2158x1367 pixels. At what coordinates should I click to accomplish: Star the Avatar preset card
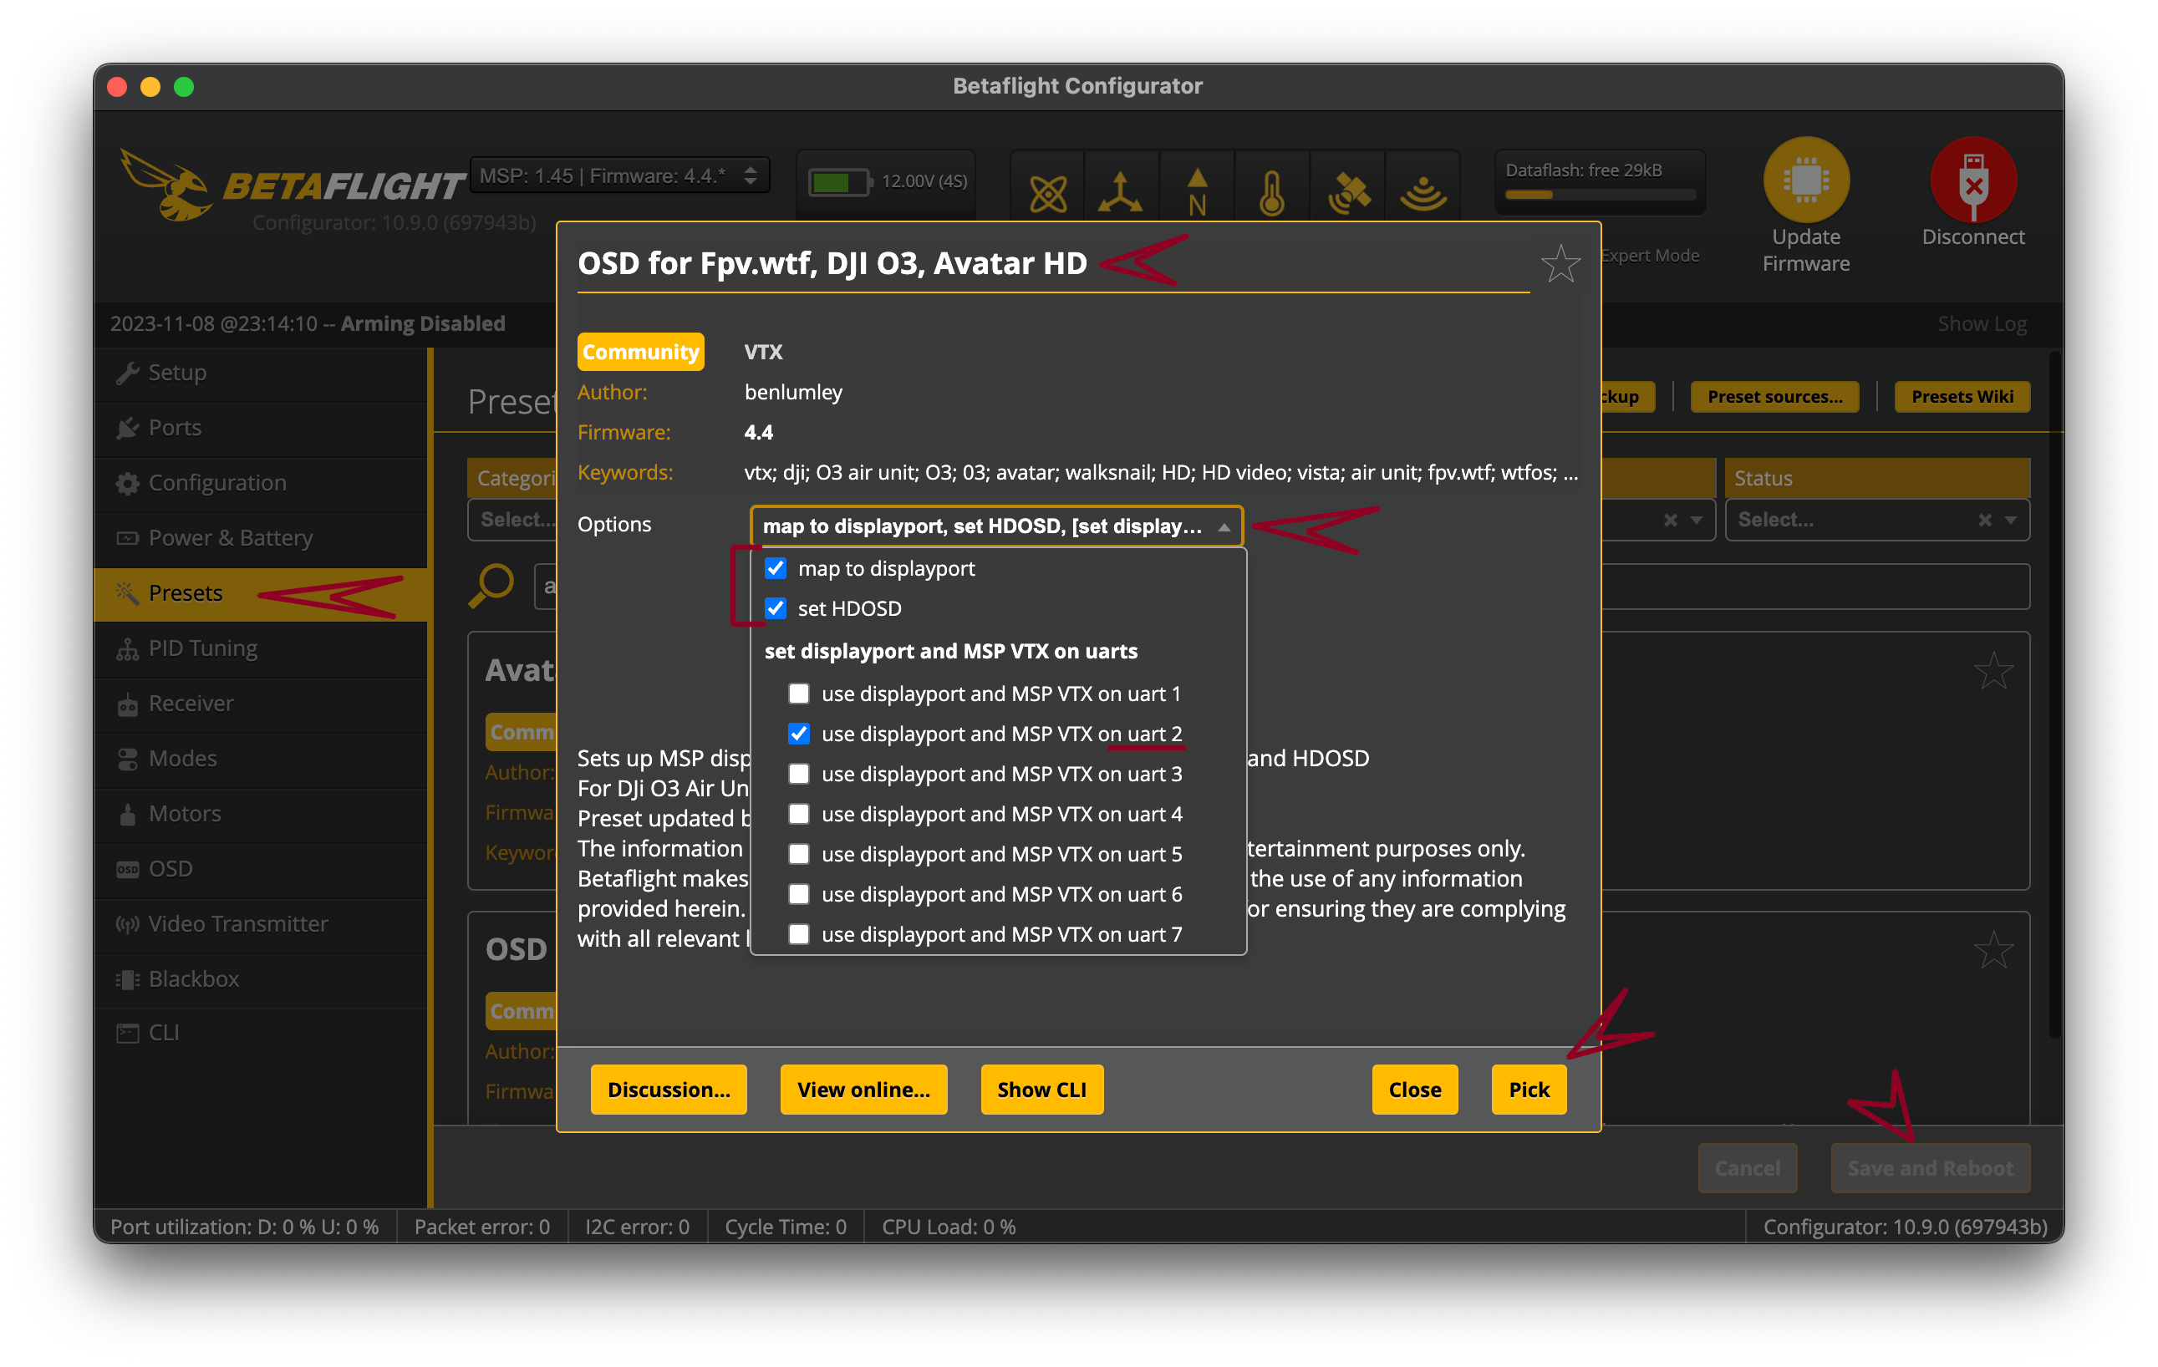pos(1993,671)
